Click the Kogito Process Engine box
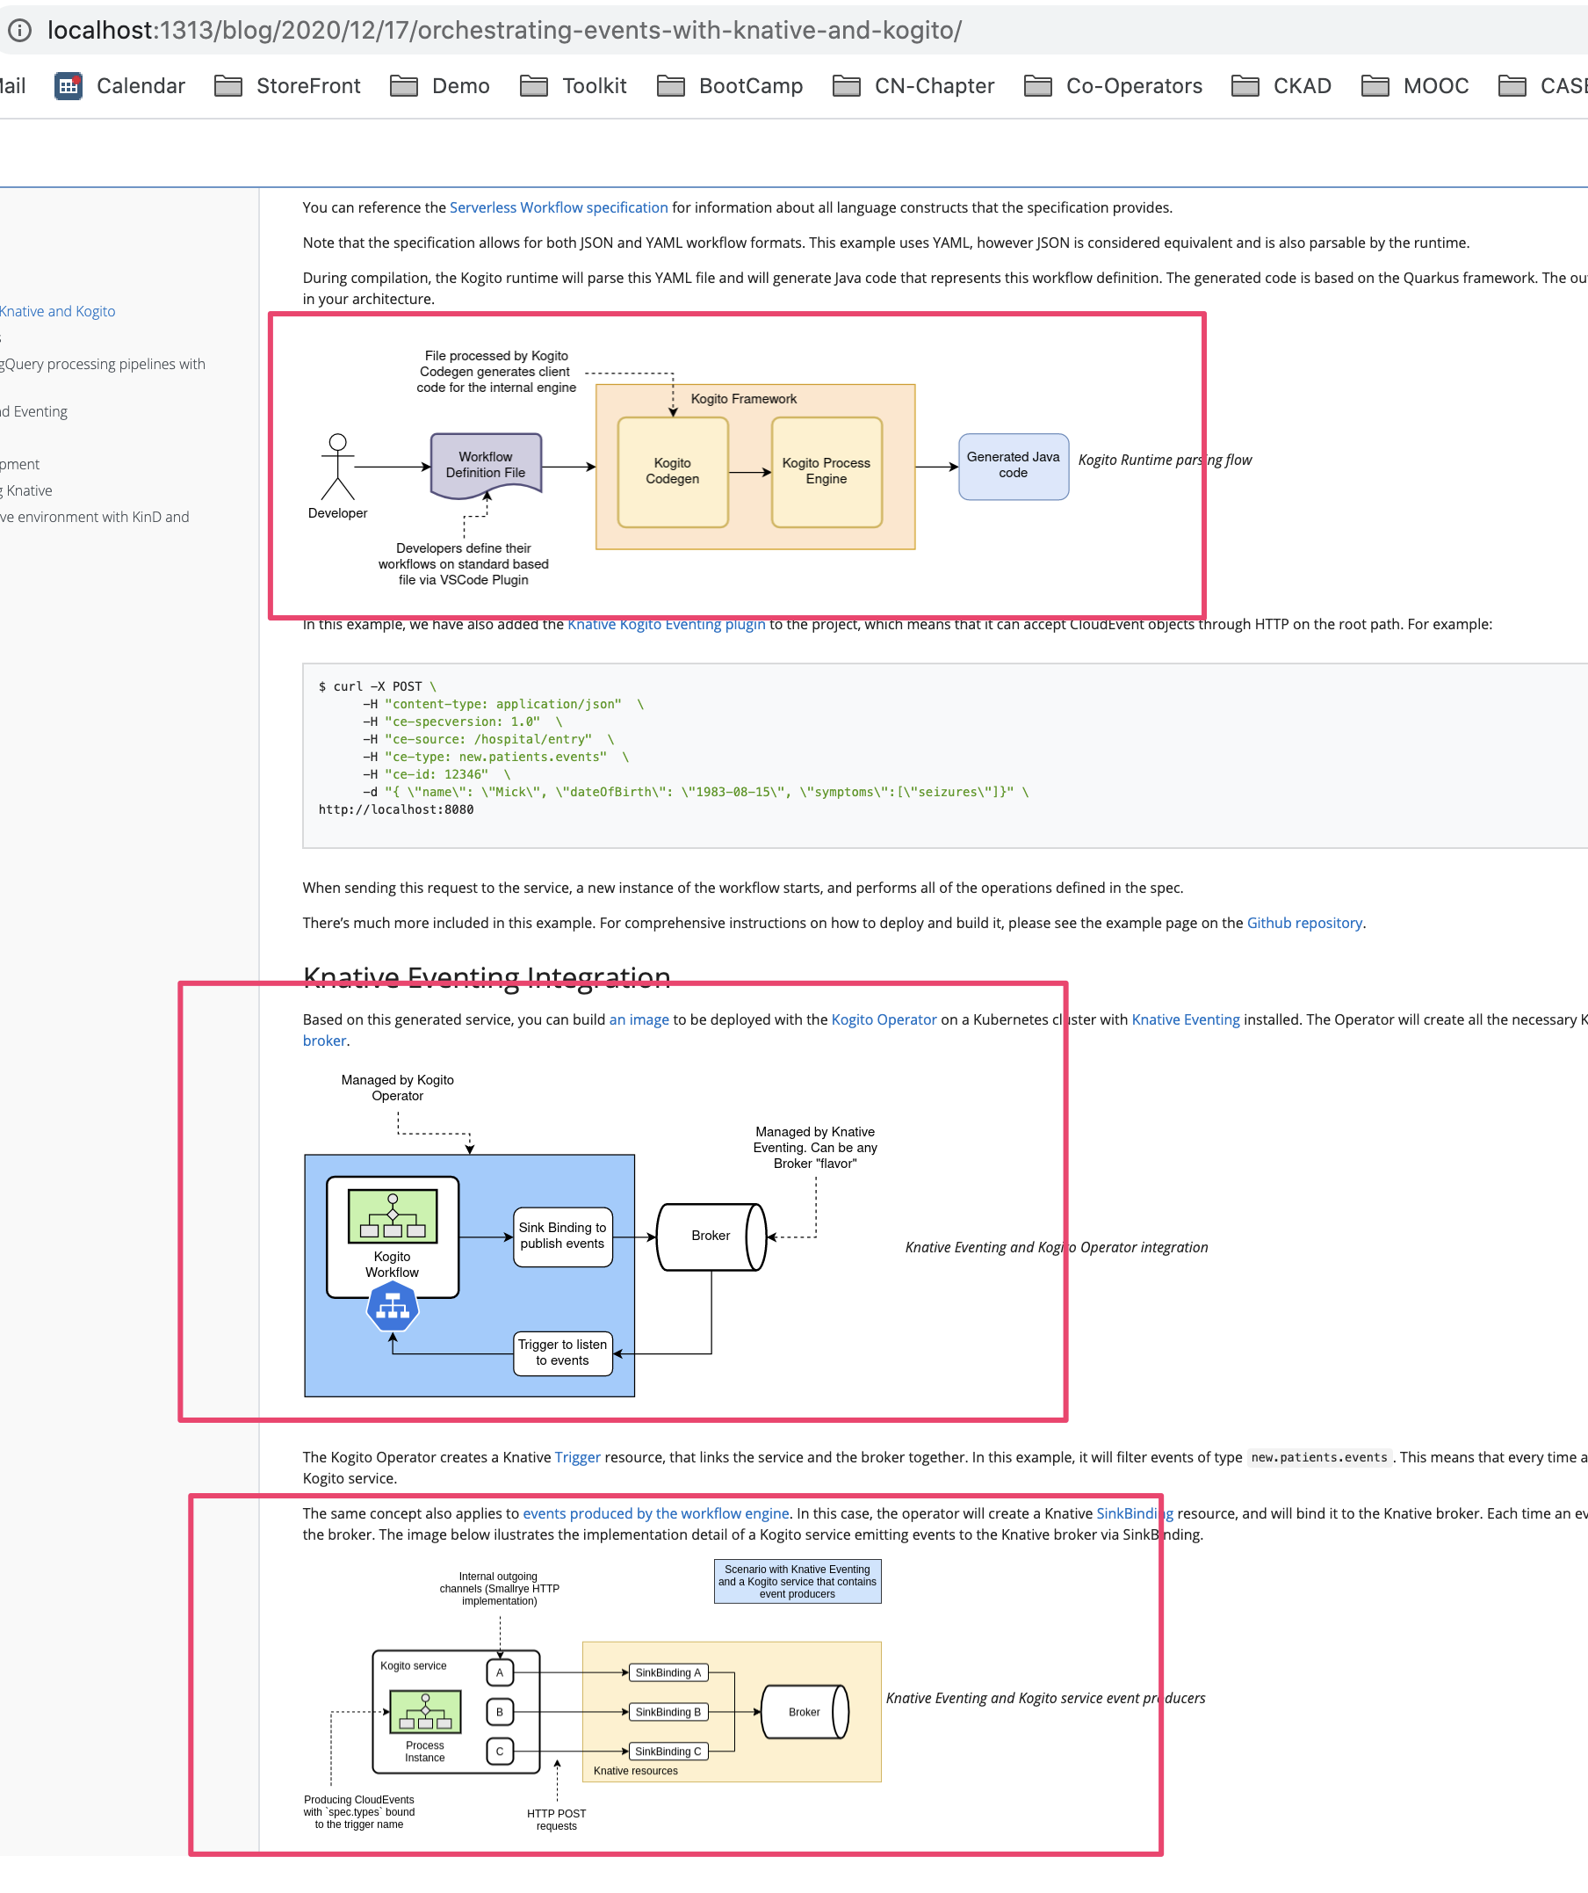The image size is (1588, 1893). click(x=826, y=471)
